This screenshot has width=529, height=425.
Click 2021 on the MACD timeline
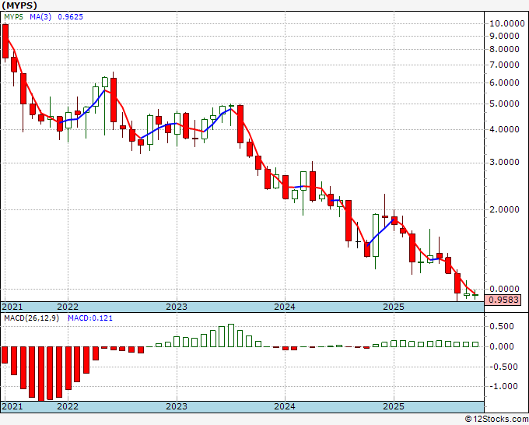point(12,406)
